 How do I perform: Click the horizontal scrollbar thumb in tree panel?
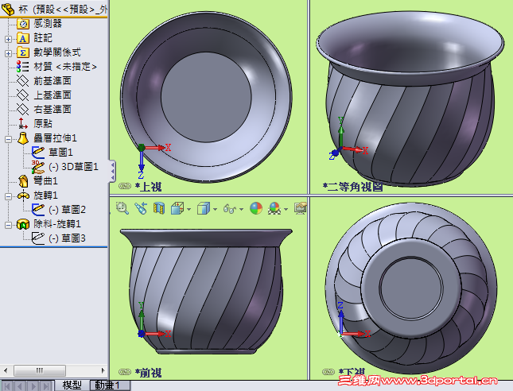40,370
